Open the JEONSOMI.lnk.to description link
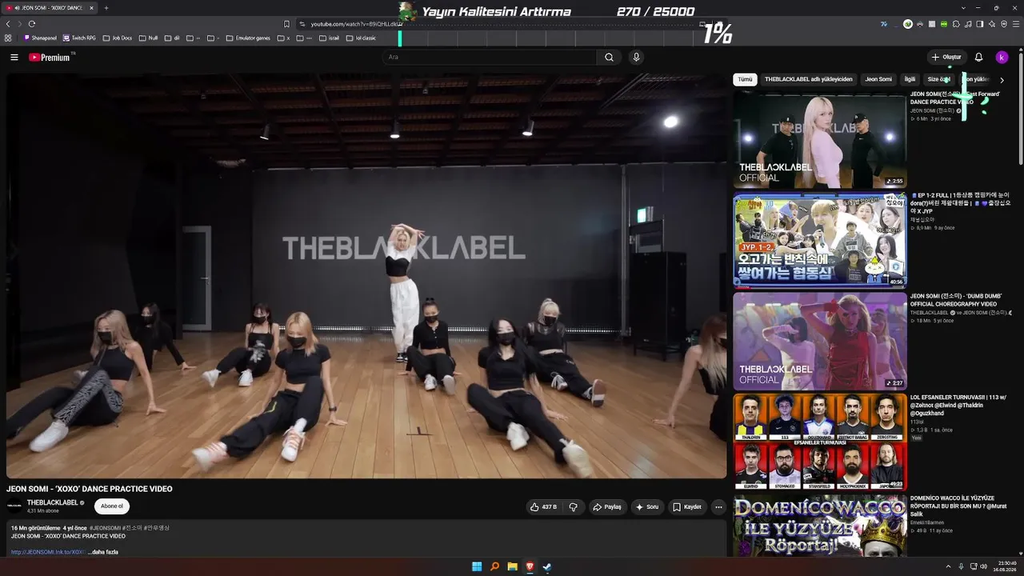The height and width of the screenshot is (576, 1024). coord(48,552)
